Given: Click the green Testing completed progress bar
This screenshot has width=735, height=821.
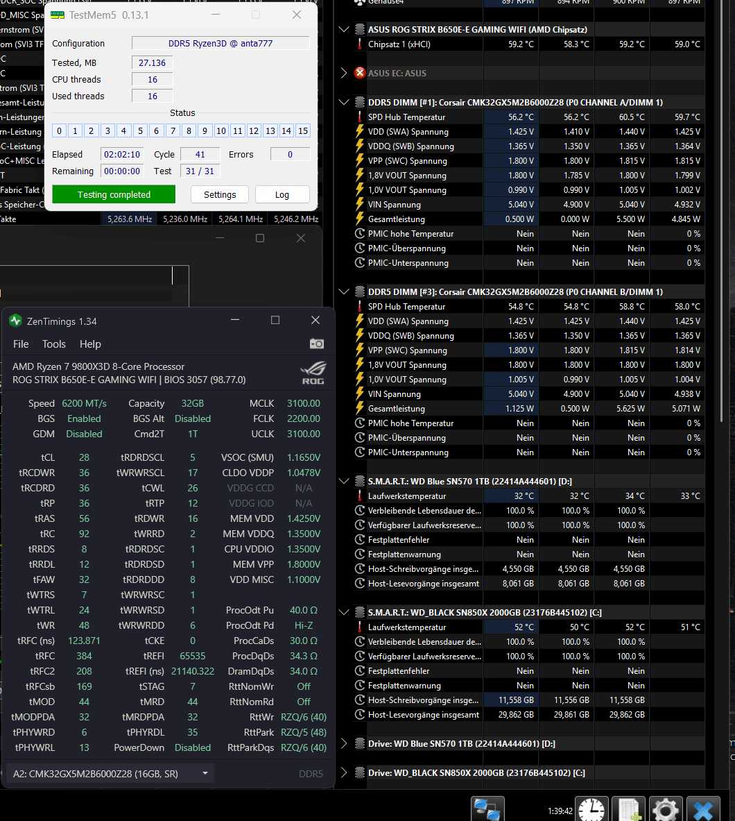Looking at the screenshot, I should (x=114, y=194).
